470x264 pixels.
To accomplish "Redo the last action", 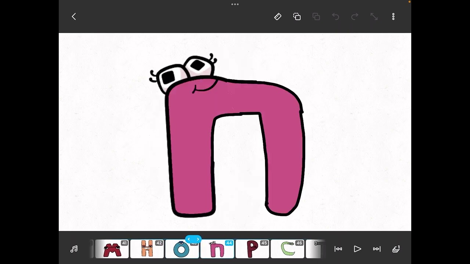I will click(355, 16).
